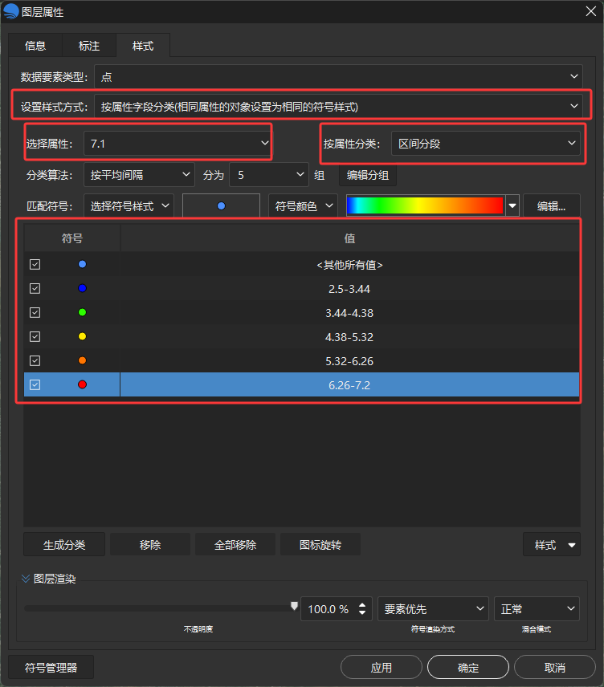Click the dark blue symbol of 2.5-3.44

pos(82,288)
